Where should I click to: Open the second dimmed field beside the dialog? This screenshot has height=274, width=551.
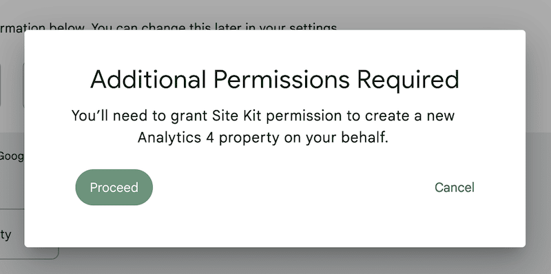point(23,85)
